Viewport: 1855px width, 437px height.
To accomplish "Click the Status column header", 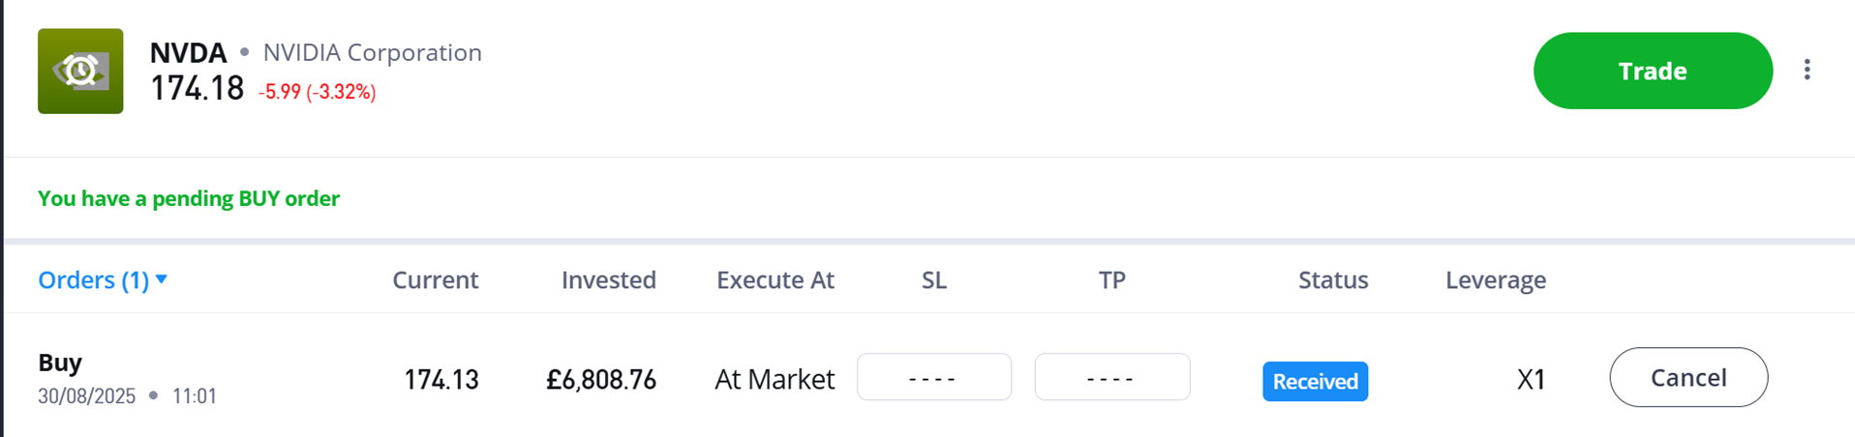I will (x=1332, y=280).
